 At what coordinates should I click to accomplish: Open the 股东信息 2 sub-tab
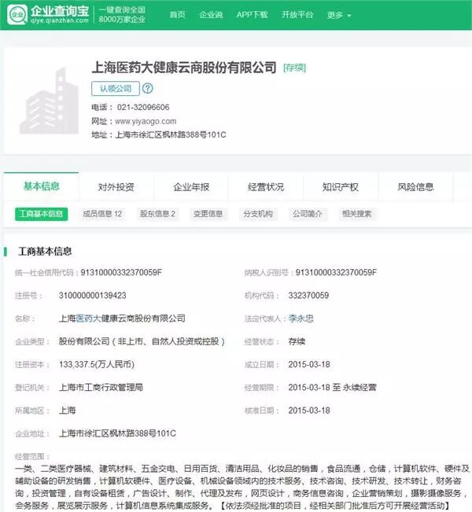157,214
